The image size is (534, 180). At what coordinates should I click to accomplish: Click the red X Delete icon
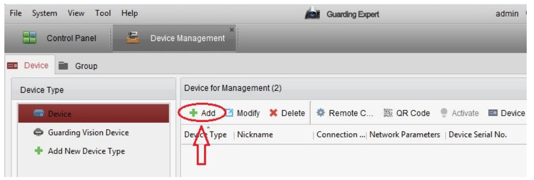[x=273, y=113]
